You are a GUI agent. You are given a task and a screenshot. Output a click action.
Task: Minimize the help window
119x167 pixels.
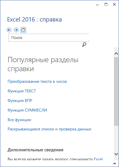[x=97, y=5]
